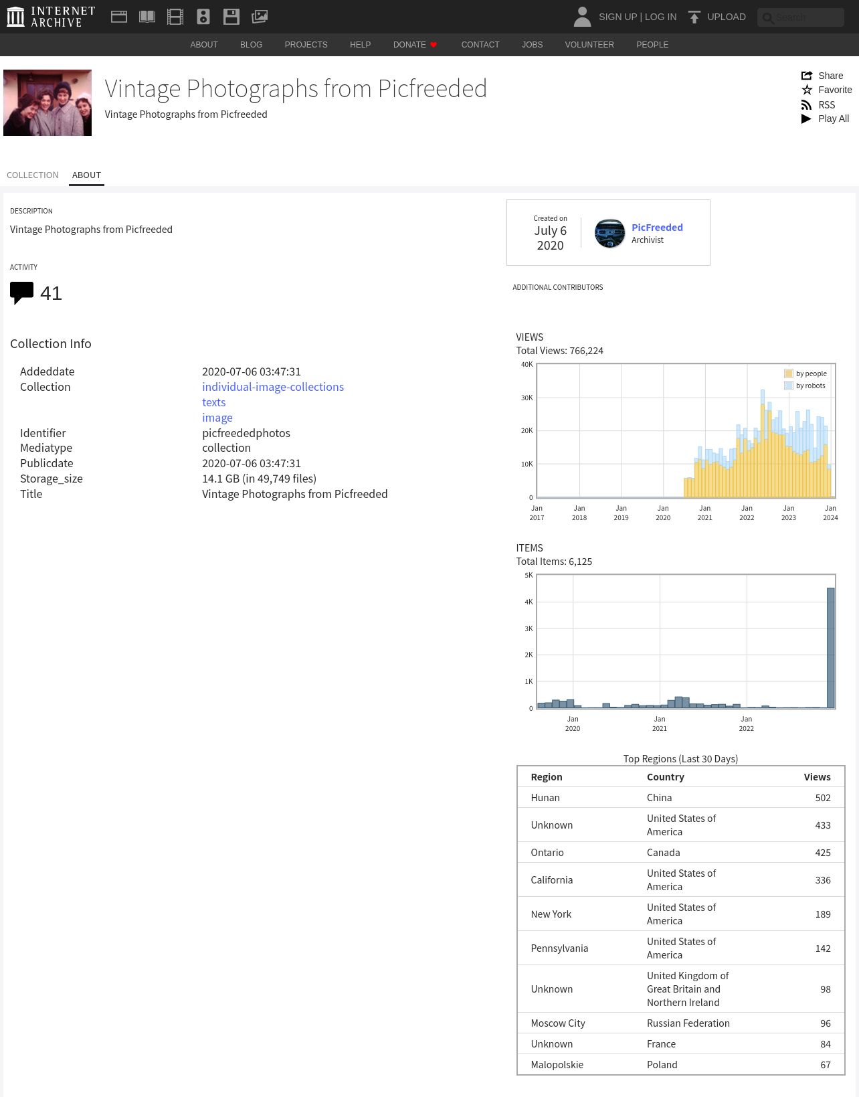The width and height of the screenshot is (859, 1097).
Task: Open VOLUNTEER menu item
Action: click(589, 45)
